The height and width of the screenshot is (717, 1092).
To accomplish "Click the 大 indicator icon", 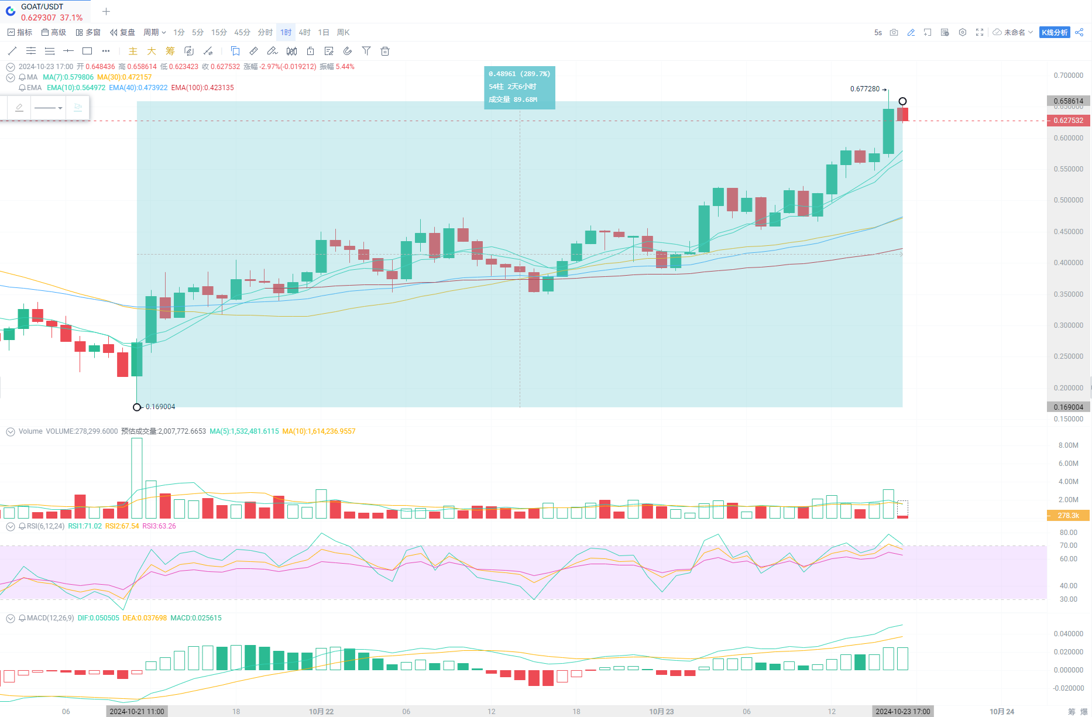I will 152,51.
